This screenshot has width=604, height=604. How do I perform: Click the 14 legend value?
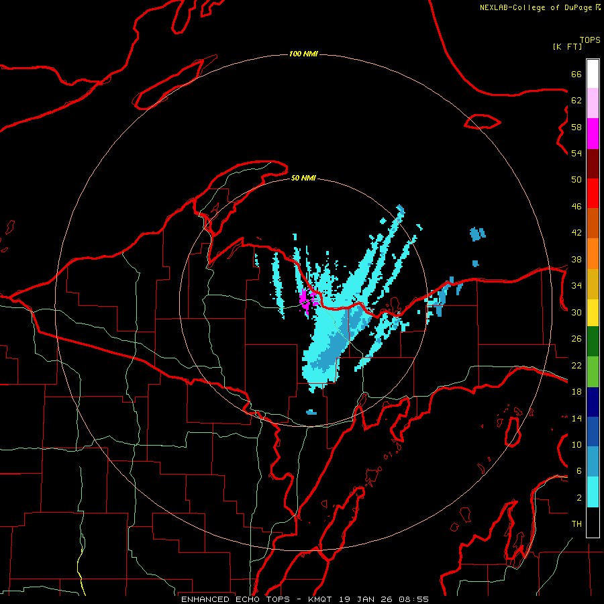(x=576, y=418)
